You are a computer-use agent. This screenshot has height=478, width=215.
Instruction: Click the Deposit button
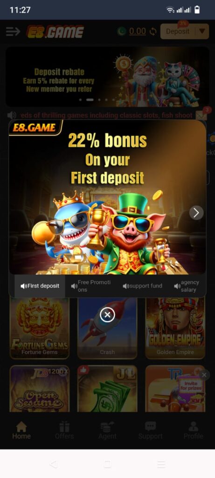point(178,31)
